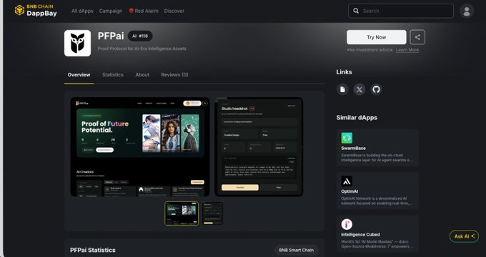Click the Try Now button

coord(376,37)
